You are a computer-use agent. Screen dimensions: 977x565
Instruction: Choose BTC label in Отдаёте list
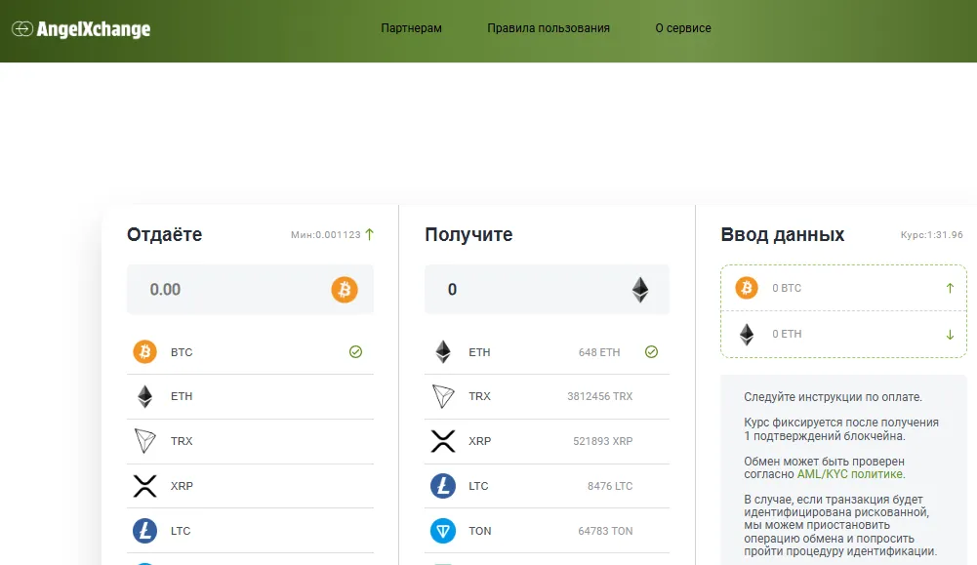pos(182,352)
